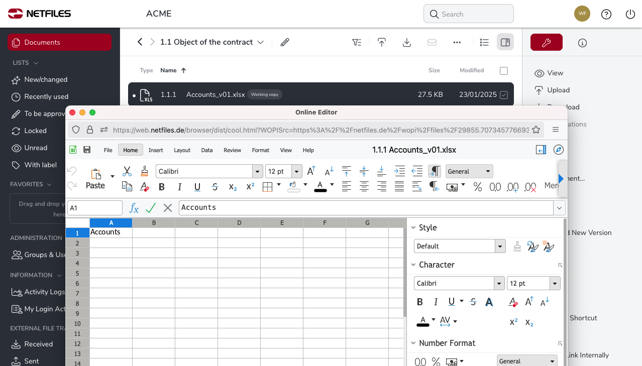The width and height of the screenshot is (642, 366).
Task: Open the Paste options dropdown arrow
Action: [113, 176]
